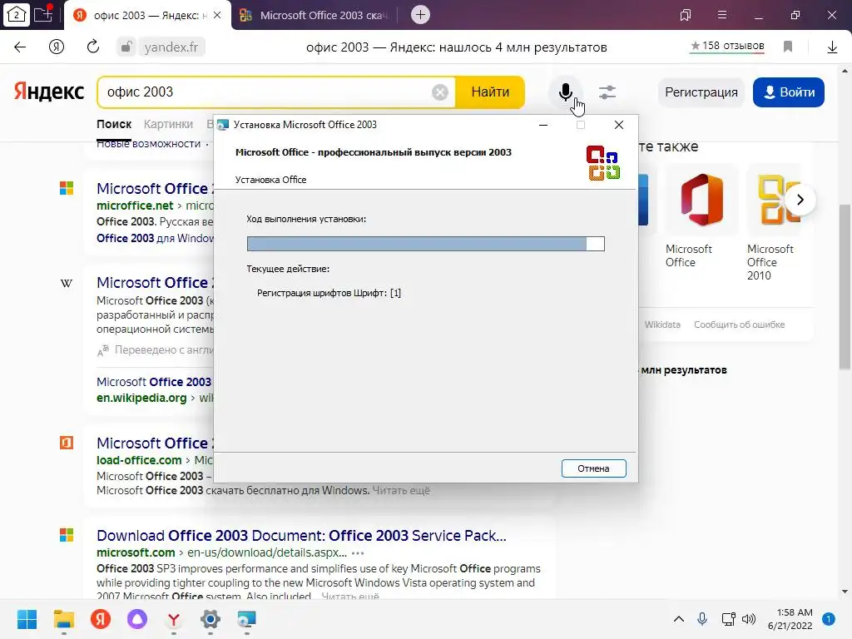
Task: Click Войти login button
Action: 789,92
